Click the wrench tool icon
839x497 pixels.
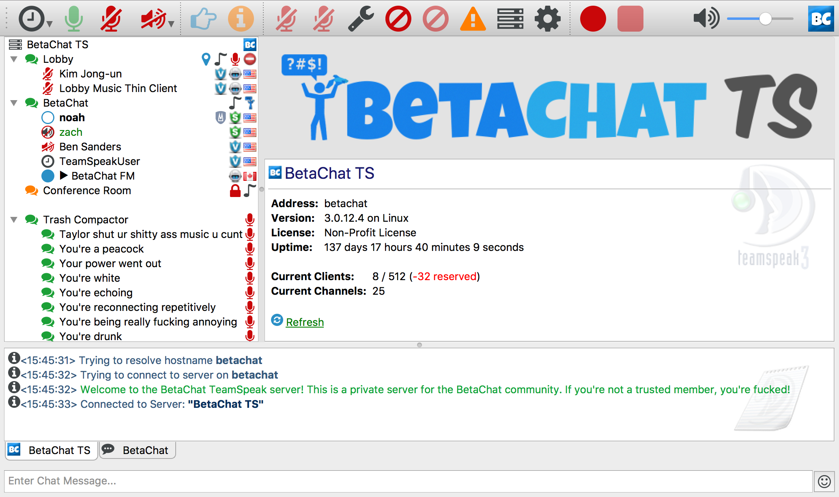pyautogui.click(x=361, y=19)
